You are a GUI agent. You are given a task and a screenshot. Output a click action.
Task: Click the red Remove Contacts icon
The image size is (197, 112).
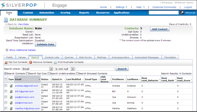point(31,62)
